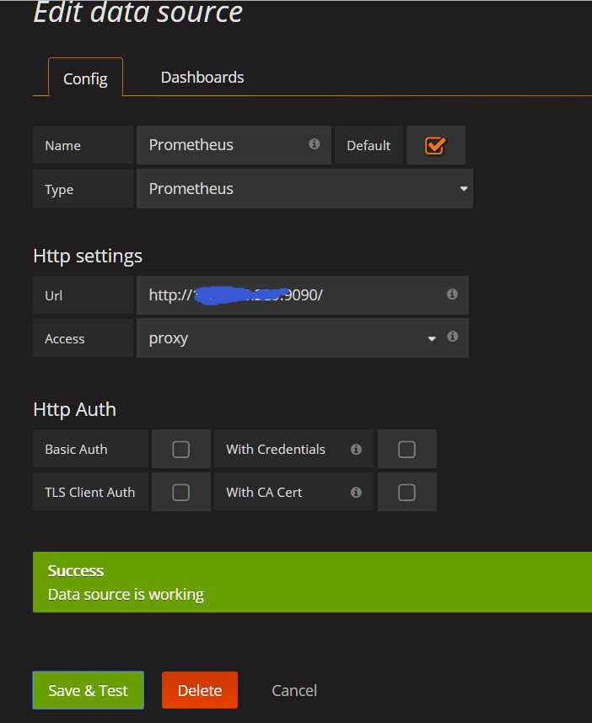Click the 'Http settings' section heading
Image resolution: width=592 pixels, height=723 pixels.
click(88, 256)
